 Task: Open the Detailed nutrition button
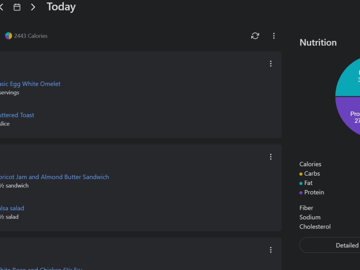coord(330,245)
